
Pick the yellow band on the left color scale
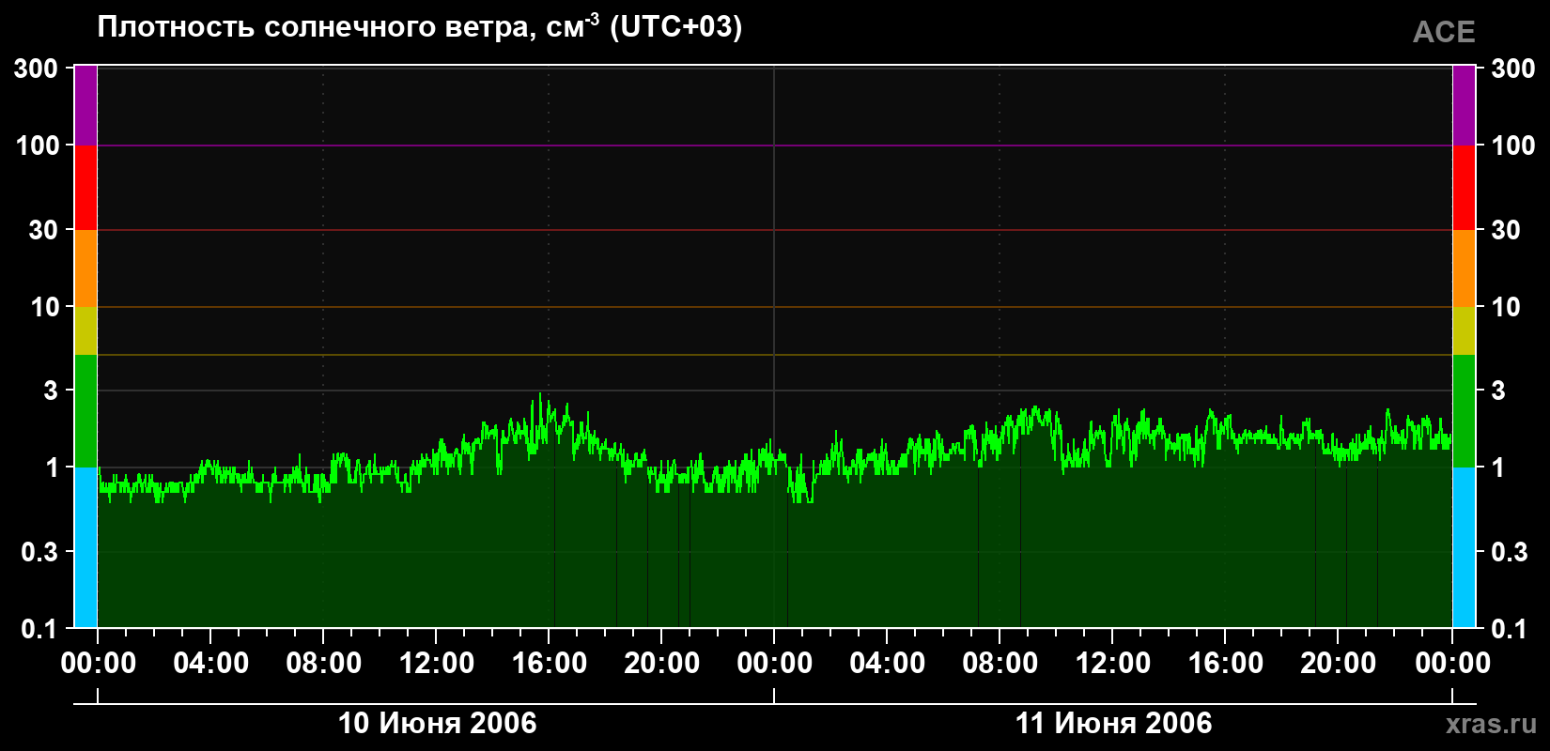[85, 330]
